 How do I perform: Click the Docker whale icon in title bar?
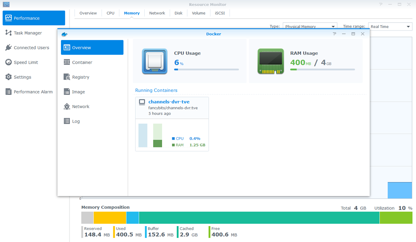(64, 34)
